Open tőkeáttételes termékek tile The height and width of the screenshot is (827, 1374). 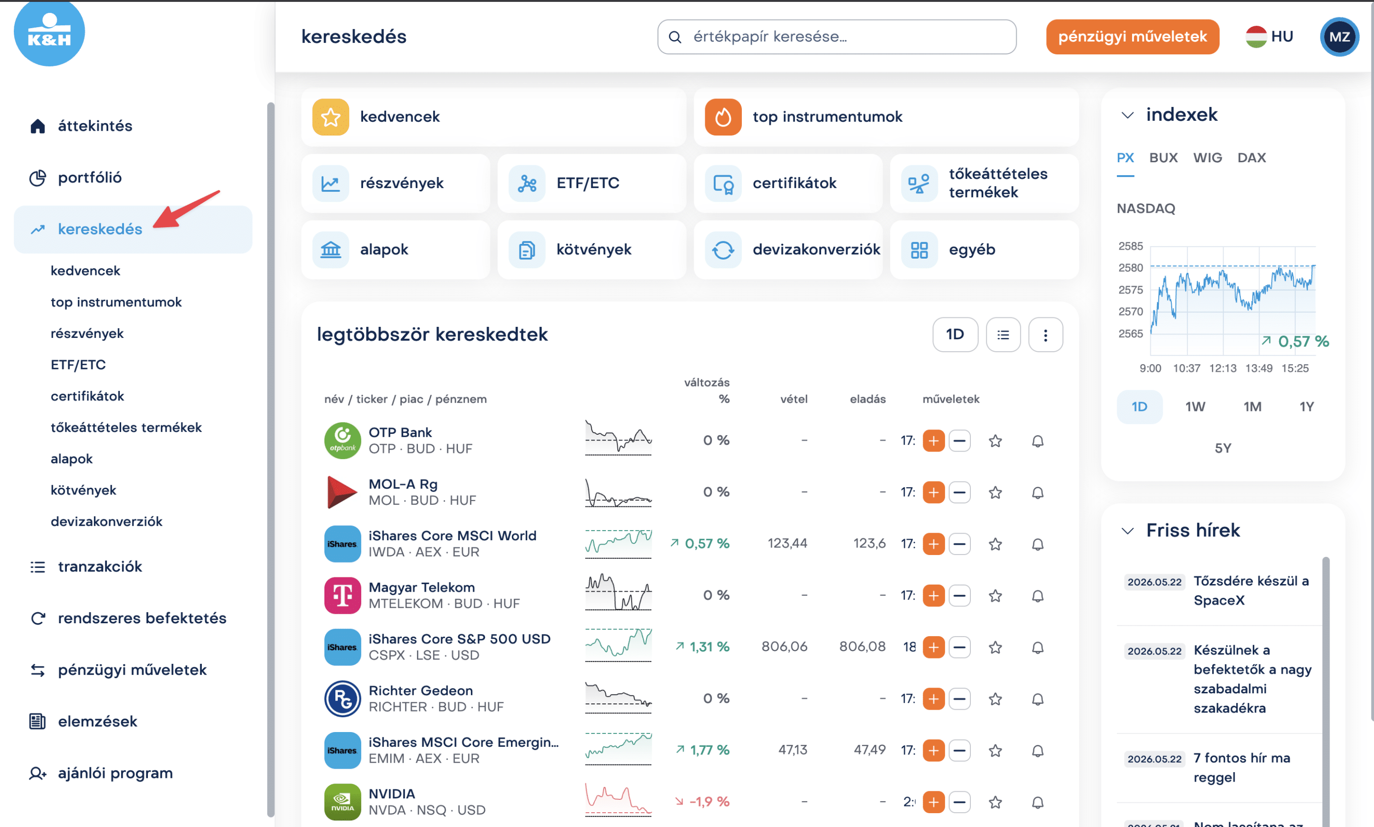(984, 183)
